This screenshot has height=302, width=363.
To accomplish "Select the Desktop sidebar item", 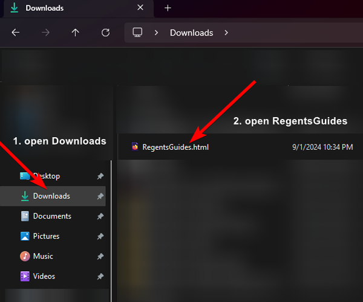I will pos(46,176).
